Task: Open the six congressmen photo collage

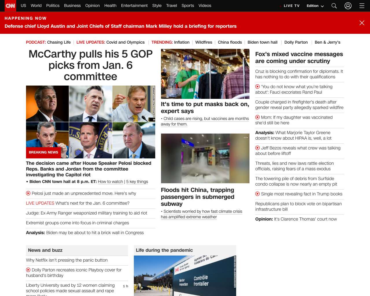Action: 90,122
